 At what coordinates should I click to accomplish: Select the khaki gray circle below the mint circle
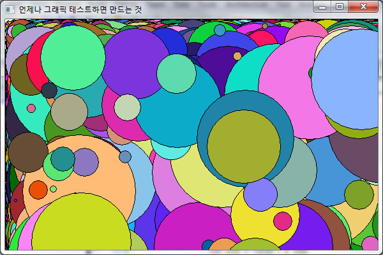pos(69,112)
